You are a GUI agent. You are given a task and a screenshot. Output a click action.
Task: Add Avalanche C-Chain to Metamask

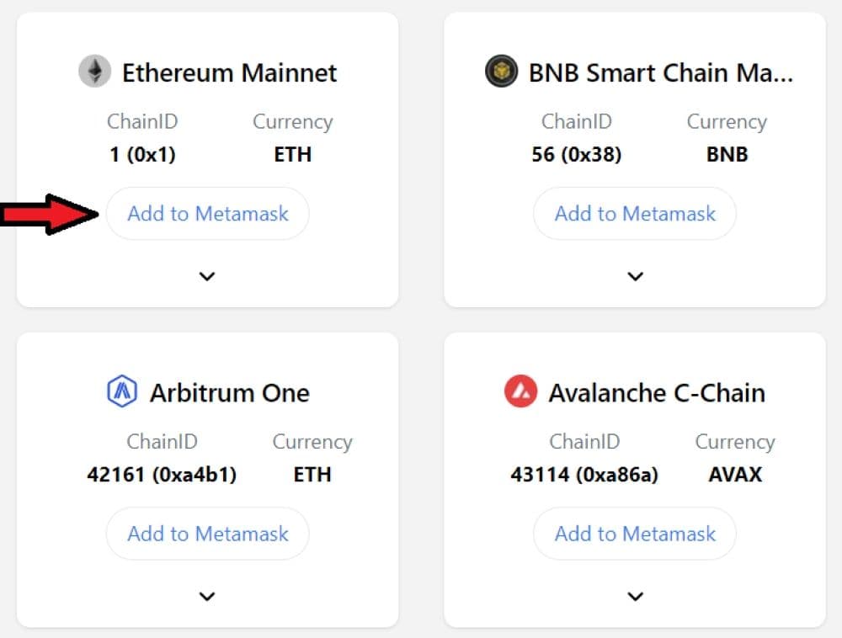click(635, 534)
